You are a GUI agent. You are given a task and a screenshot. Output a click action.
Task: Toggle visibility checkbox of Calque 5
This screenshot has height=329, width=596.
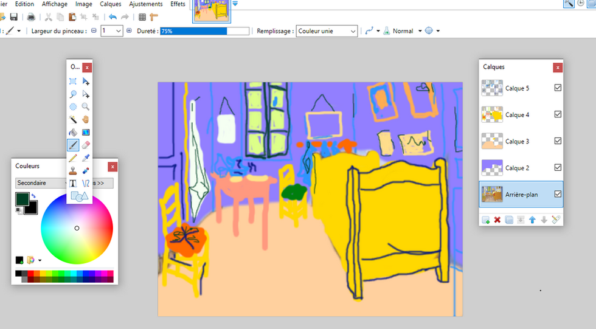pos(558,88)
